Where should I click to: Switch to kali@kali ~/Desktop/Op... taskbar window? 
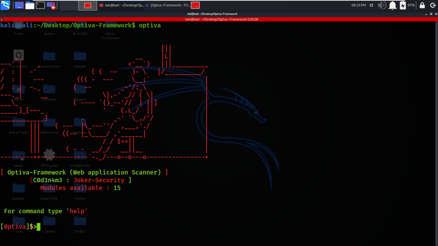pos(122,5)
